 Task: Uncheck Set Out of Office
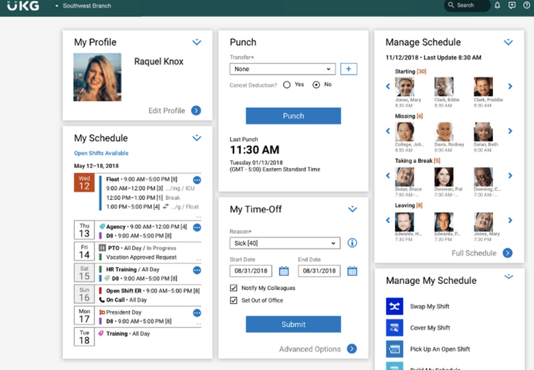[233, 300]
